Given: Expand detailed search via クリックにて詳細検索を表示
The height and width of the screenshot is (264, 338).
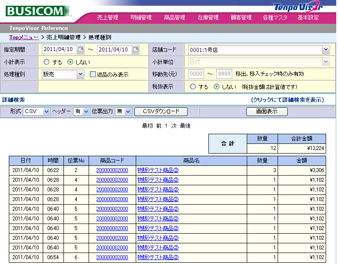Looking at the screenshot, I should (288, 99).
